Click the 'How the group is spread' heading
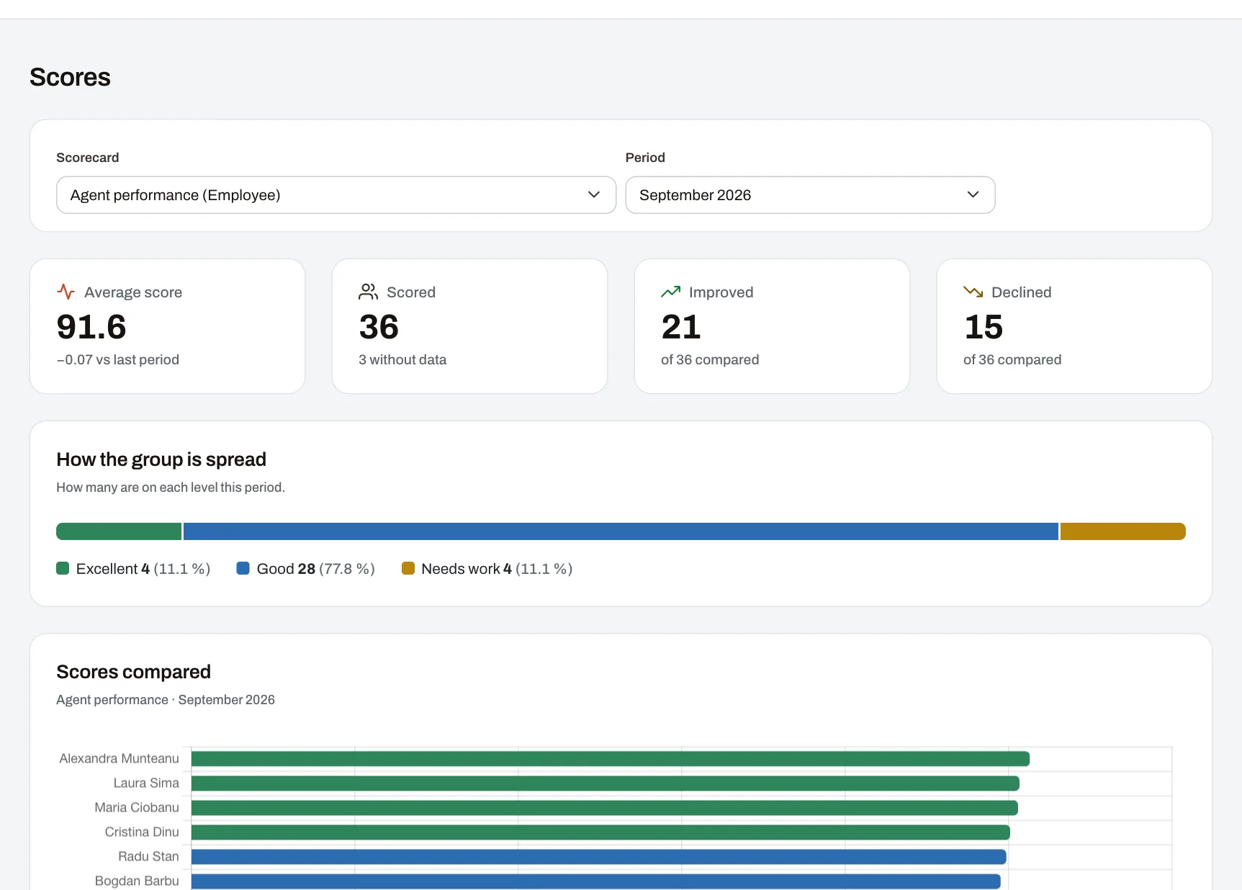Image resolution: width=1242 pixels, height=890 pixels. tap(161, 459)
